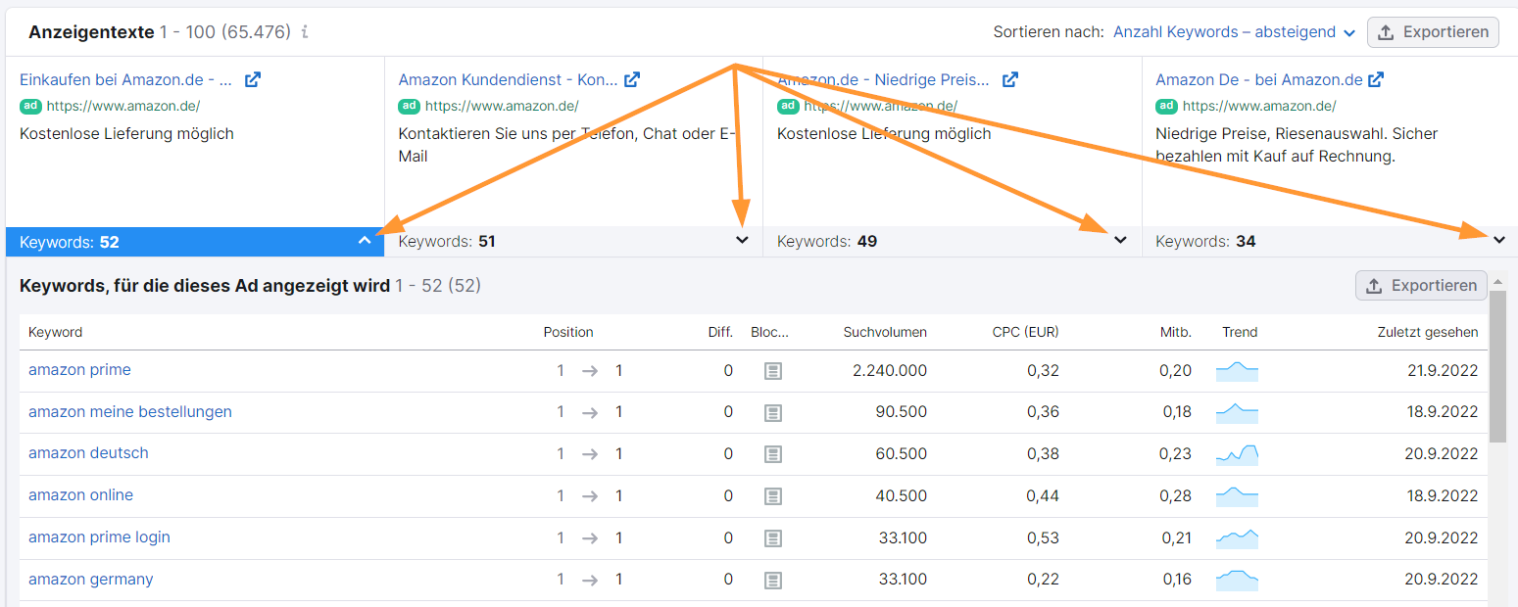View trend chart for amazon online
Image resolution: width=1518 pixels, height=607 pixels.
coord(1237,496)
